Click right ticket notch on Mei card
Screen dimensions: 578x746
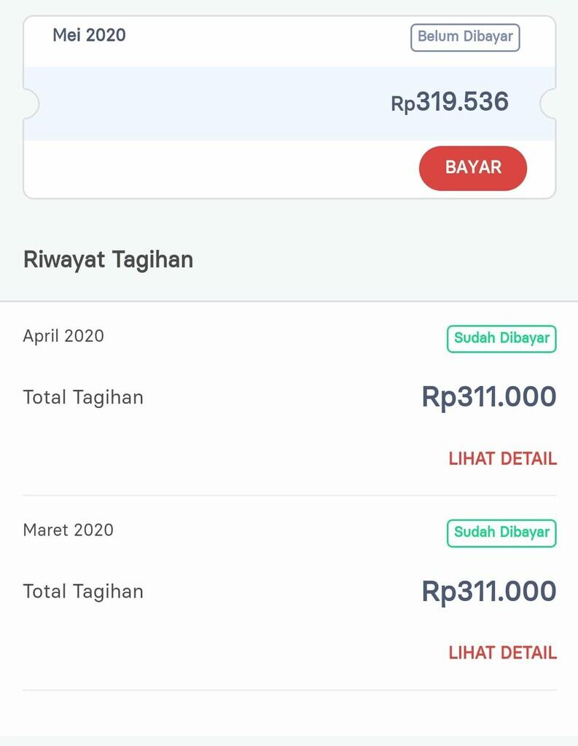click(548, 103)
